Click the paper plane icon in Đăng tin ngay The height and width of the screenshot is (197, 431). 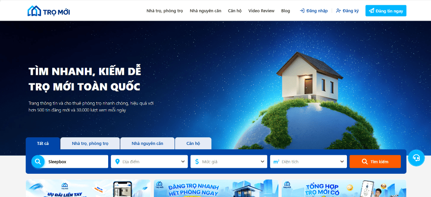(x=372, y=11)
